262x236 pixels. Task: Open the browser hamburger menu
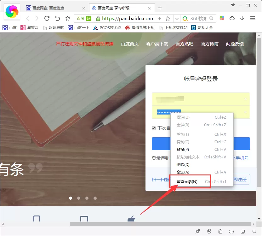[x=253, y=18]
